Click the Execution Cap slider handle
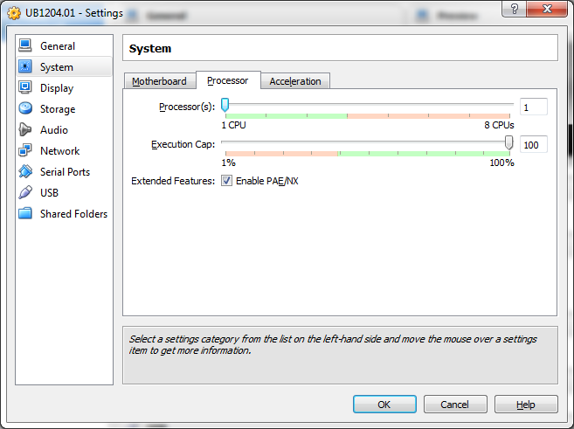The width and height of the screenshot is (574, 429). pyautogui.click(x=509, y=143)
